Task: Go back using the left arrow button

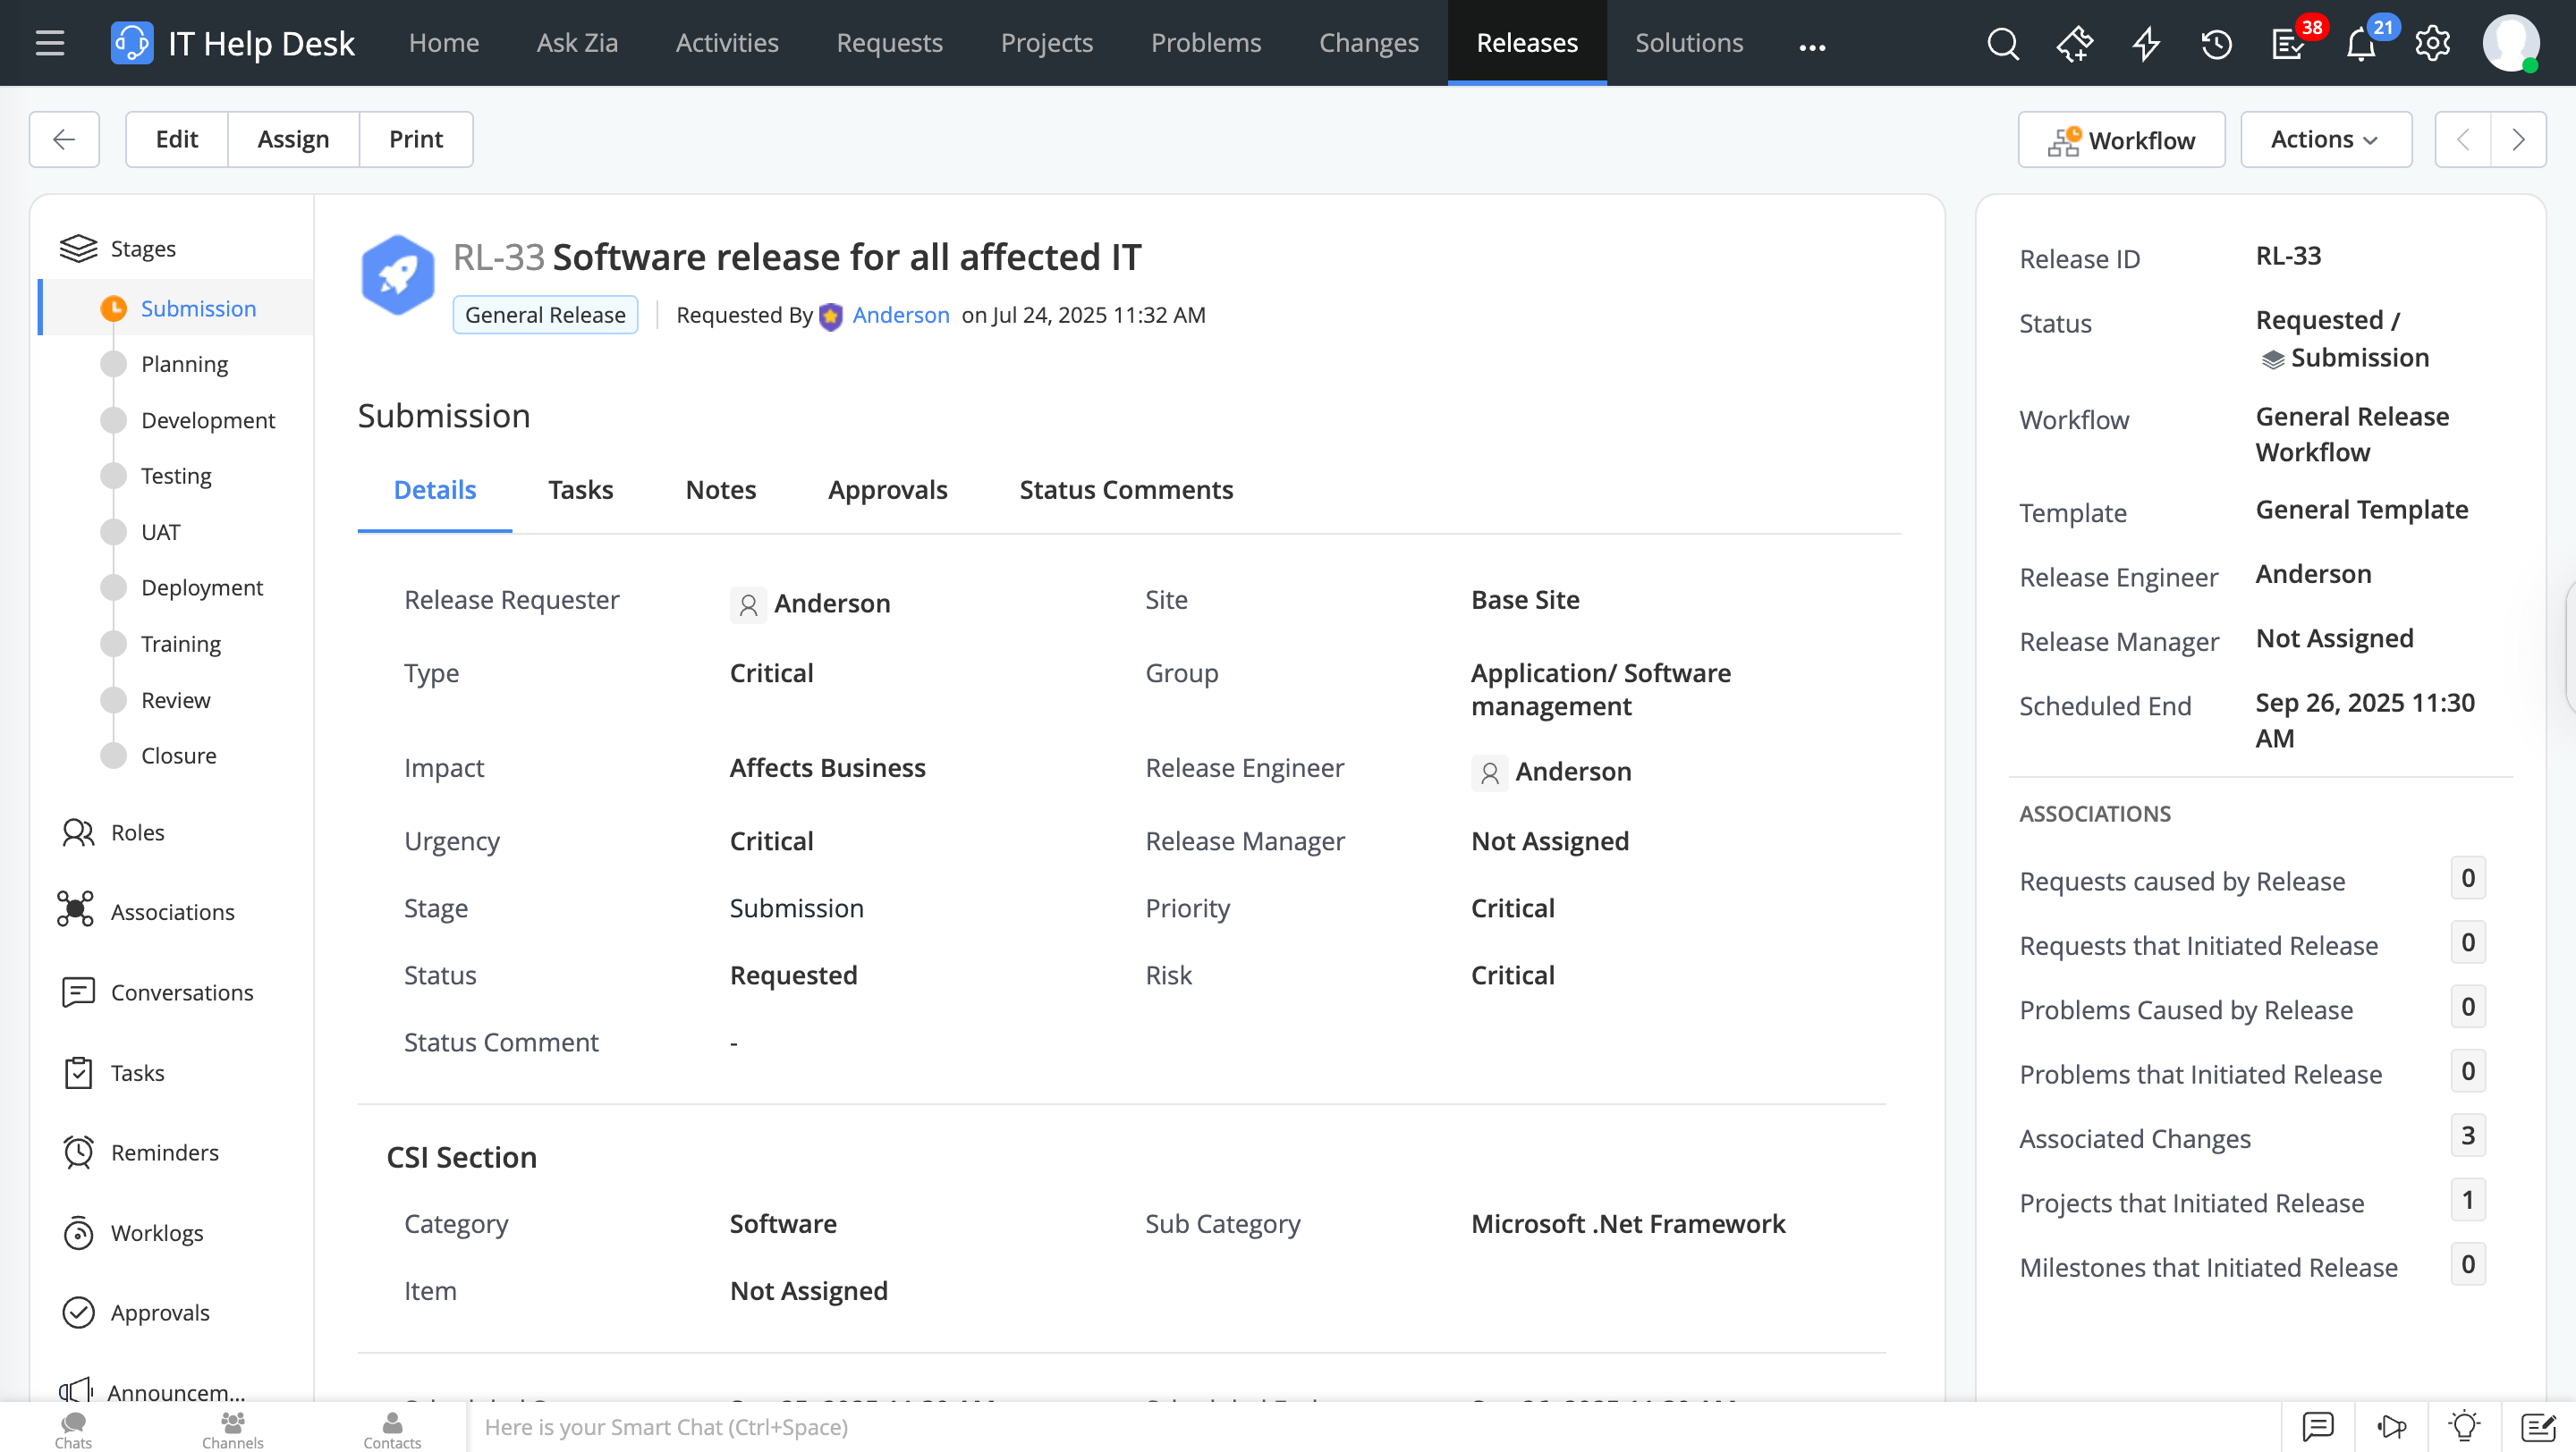Action: (64, 139)
